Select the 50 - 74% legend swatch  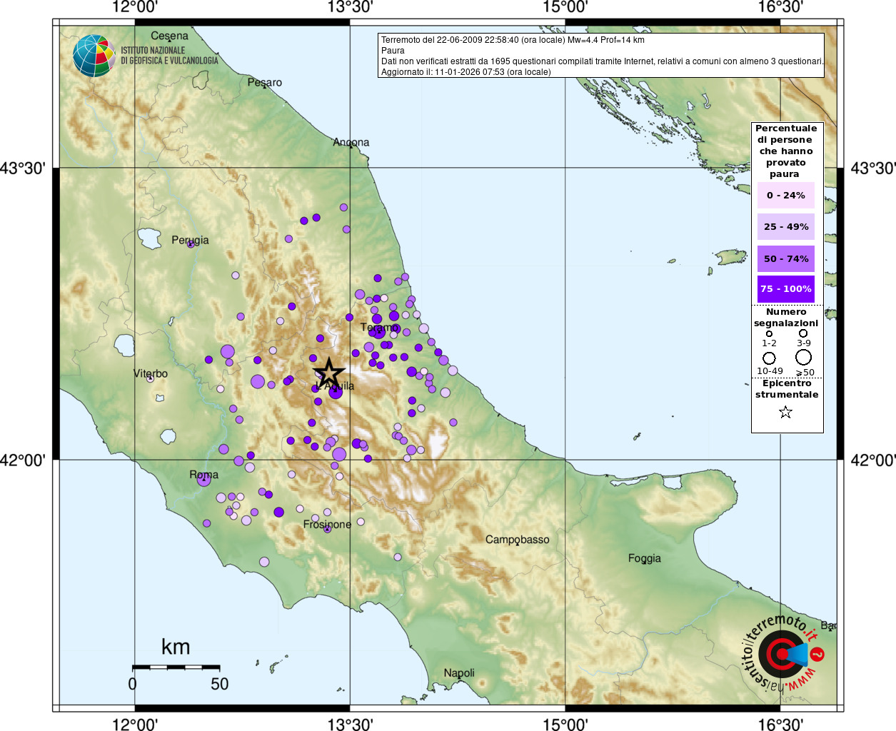pyautogui.click(x=785, y=258)
